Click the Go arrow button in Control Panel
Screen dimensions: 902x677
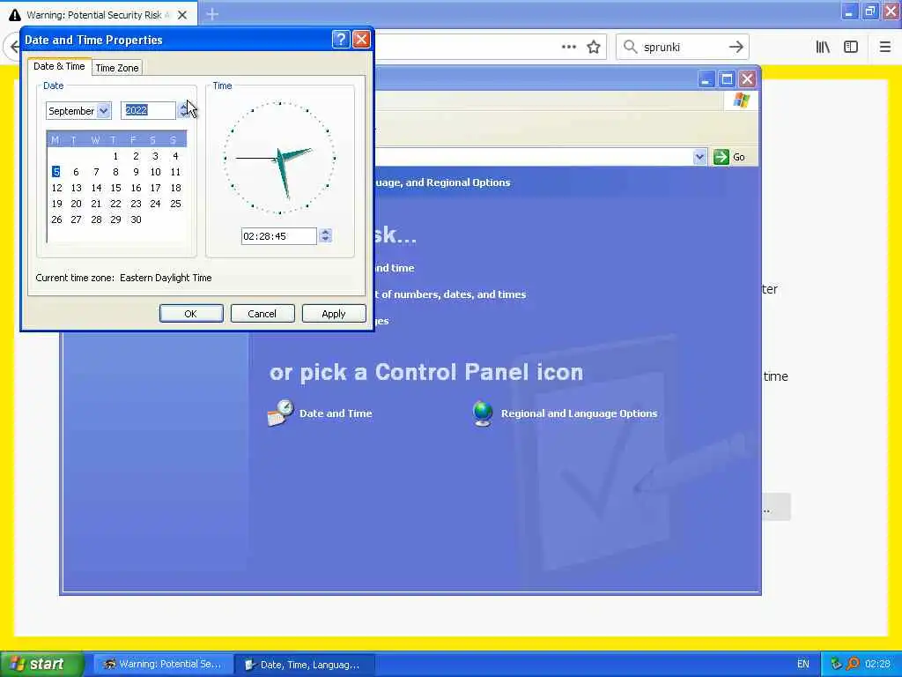721,157
